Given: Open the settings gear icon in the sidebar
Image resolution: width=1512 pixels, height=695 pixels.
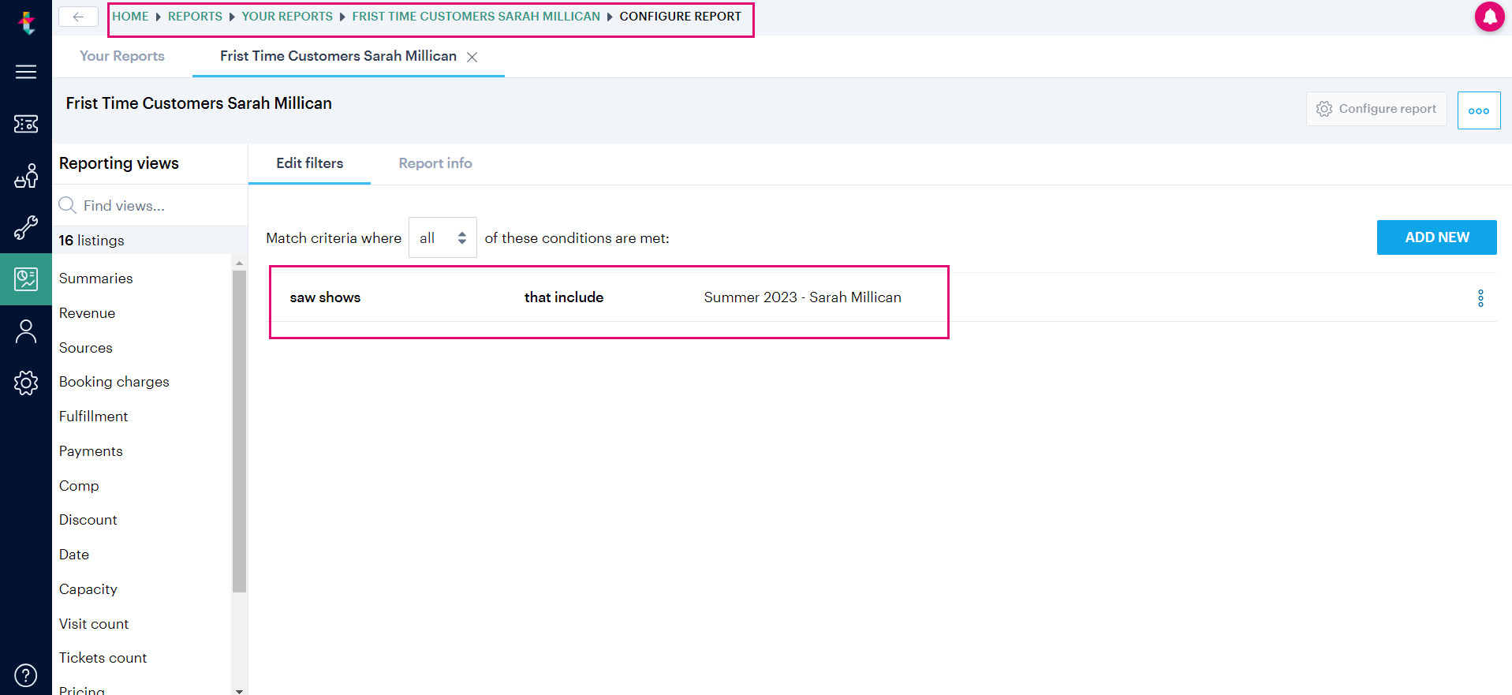Looking at the screenshot, I should click(x=26, y=383).
